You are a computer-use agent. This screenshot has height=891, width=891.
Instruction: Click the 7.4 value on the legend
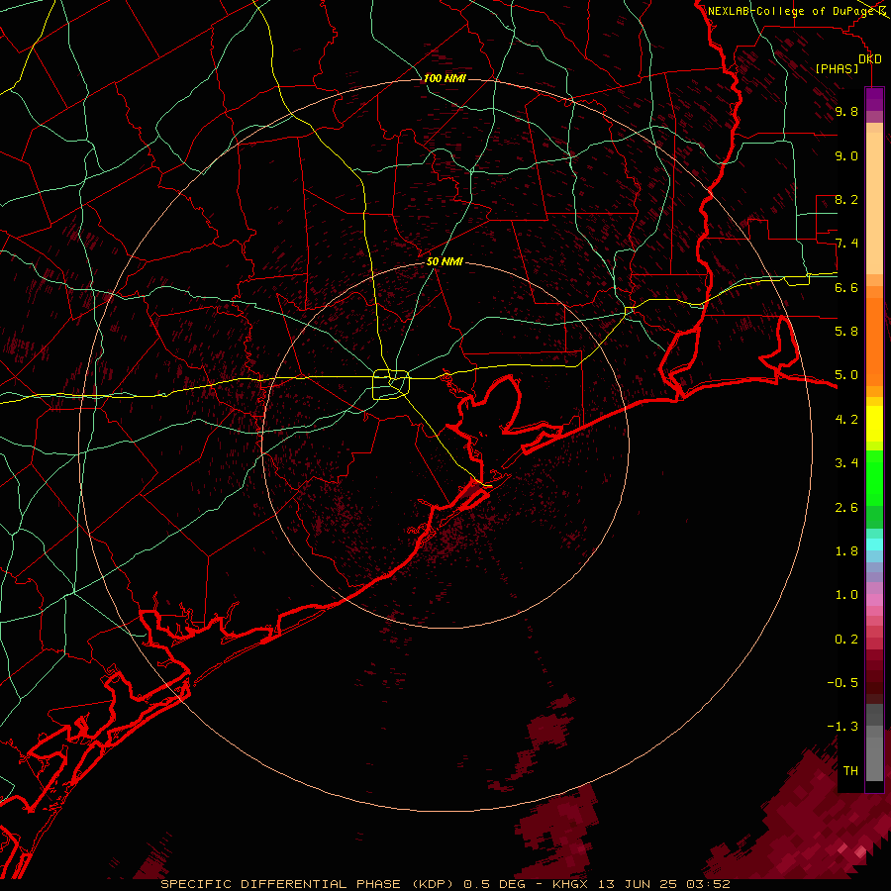pyautogui.click(x=846, y=244)
